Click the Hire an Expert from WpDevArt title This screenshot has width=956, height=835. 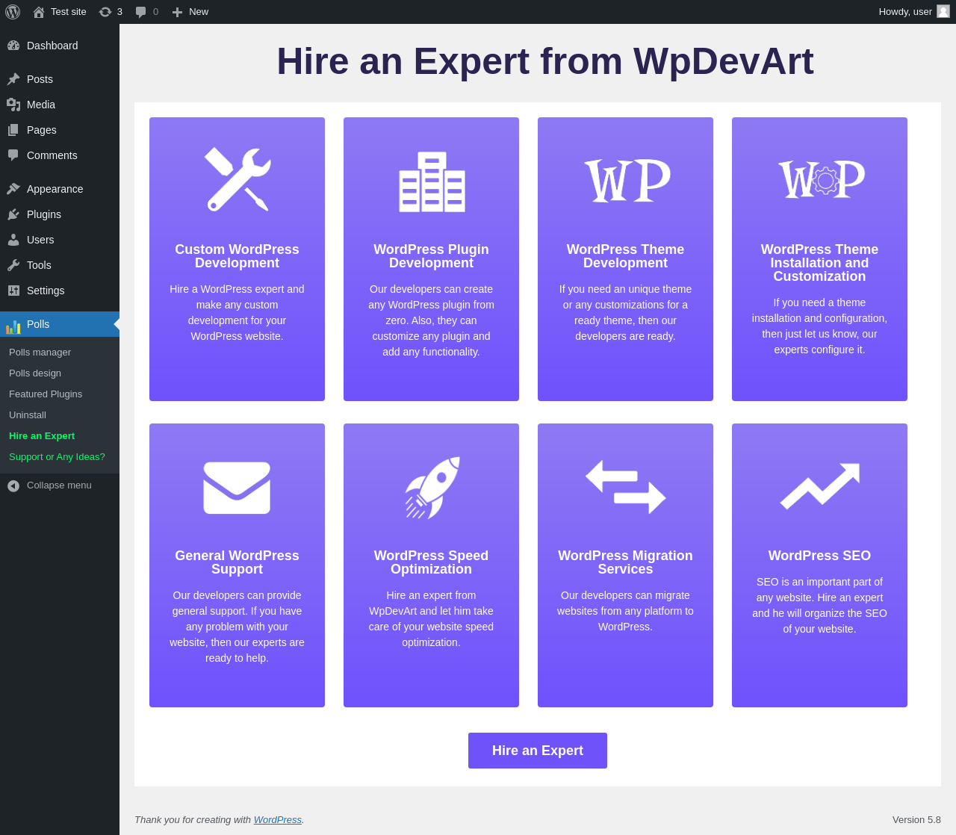tap(545, 61)
